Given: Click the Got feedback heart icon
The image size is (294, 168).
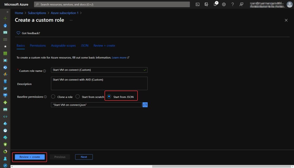Looking at the screenshot, I should [x=18, y=33].
